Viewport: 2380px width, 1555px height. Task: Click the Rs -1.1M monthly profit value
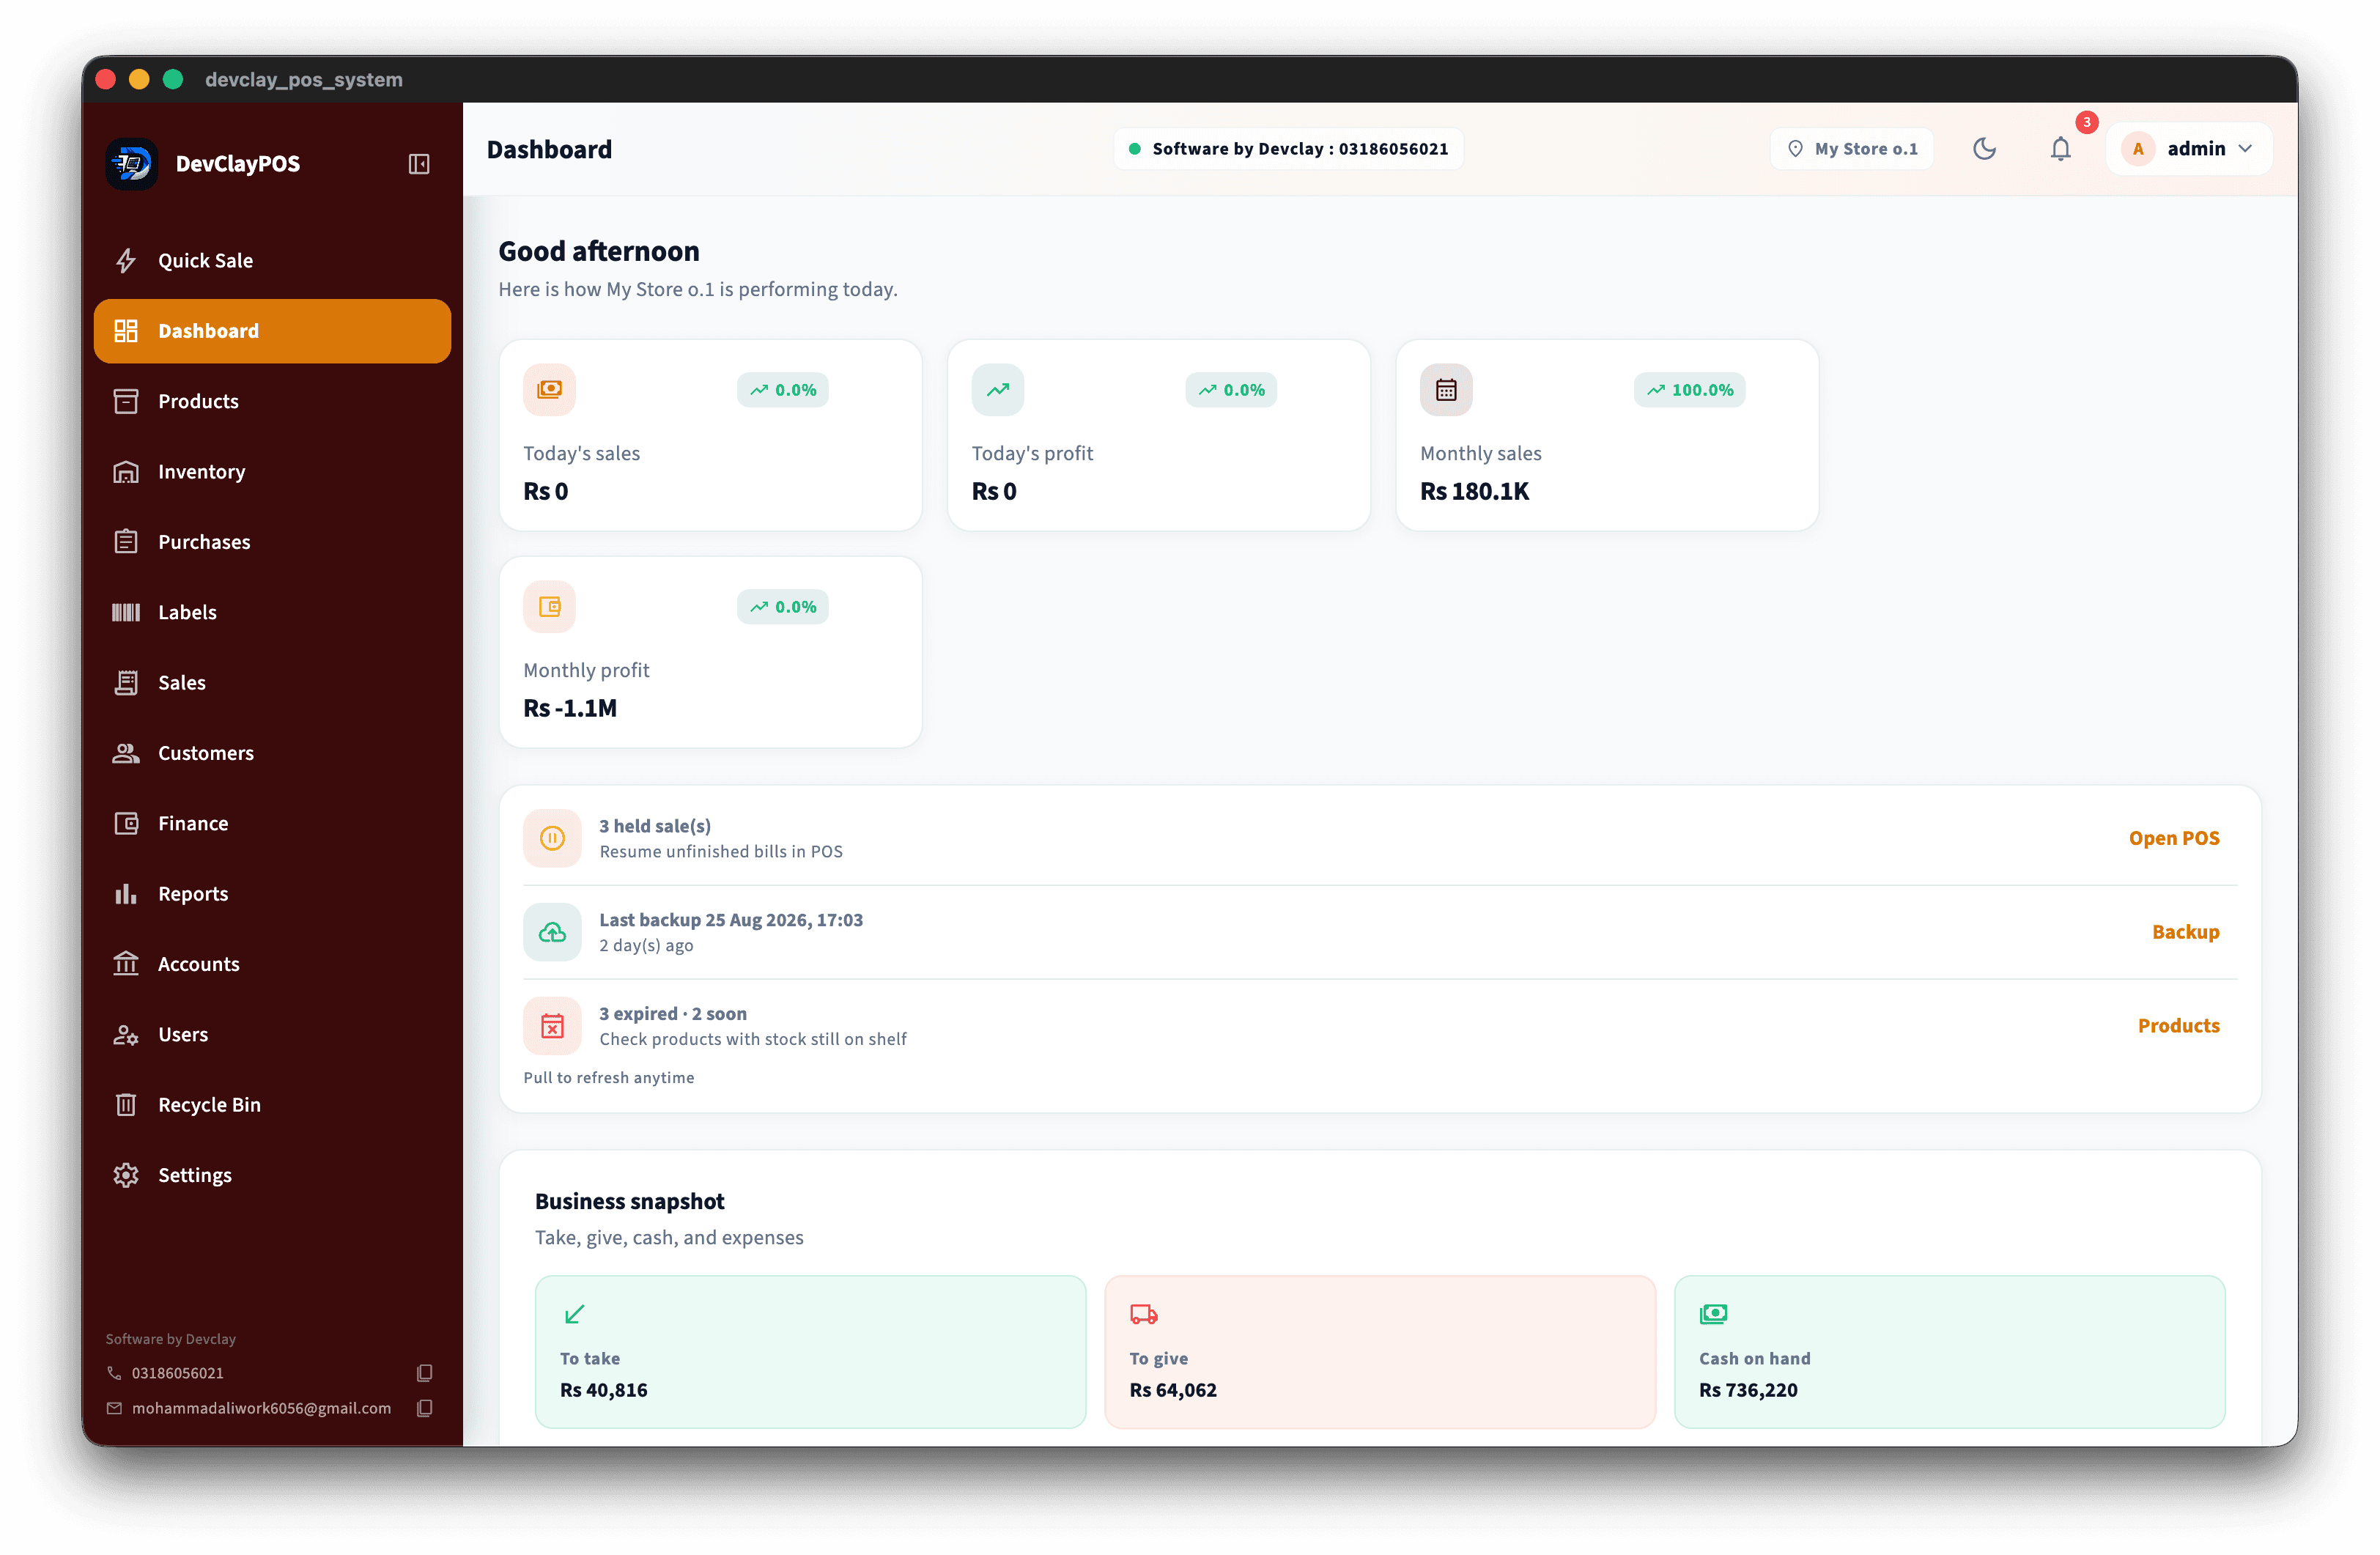[x=570, y=708]
